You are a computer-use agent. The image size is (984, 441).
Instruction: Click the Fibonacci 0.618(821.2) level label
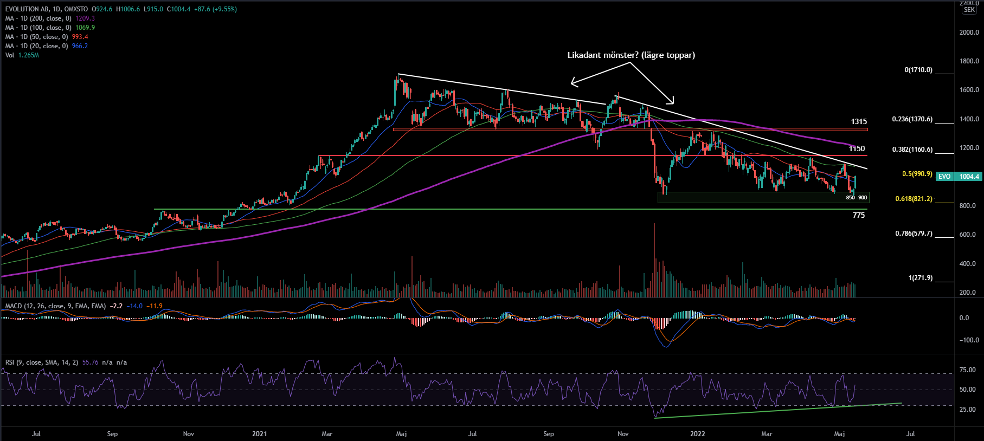[914, 199]
